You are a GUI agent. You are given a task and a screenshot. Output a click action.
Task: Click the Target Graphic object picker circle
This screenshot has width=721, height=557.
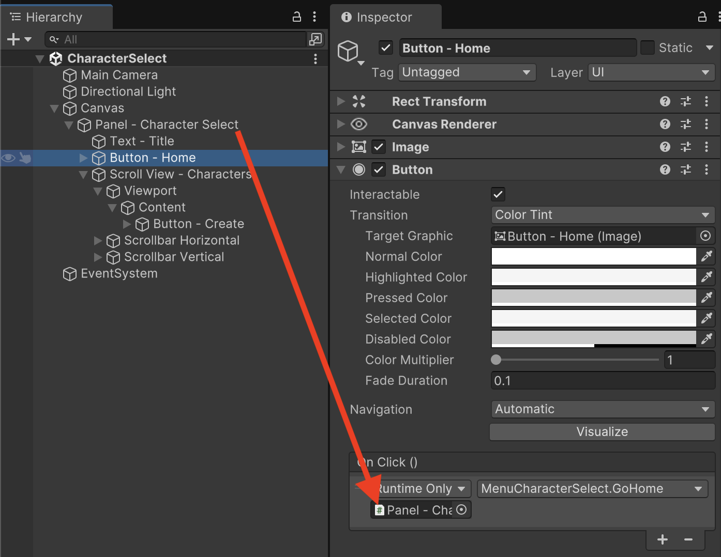(x=705, y=236)
